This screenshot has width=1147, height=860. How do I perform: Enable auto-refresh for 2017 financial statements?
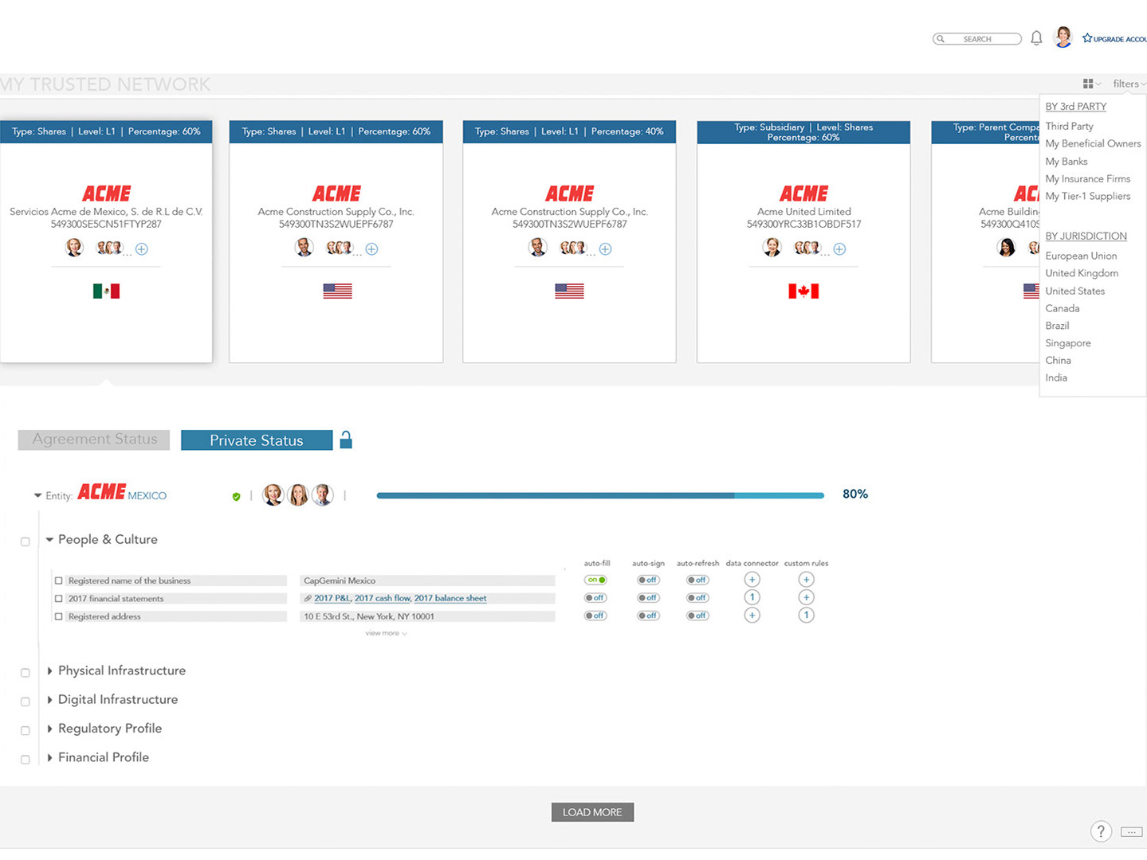(x=697, y=597)
